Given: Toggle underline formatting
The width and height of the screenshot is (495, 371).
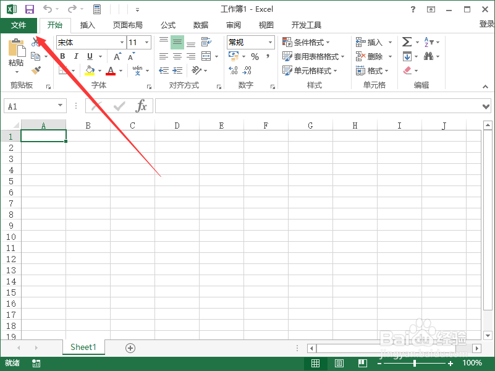Looking at the screenshot, I should (88, 56).
